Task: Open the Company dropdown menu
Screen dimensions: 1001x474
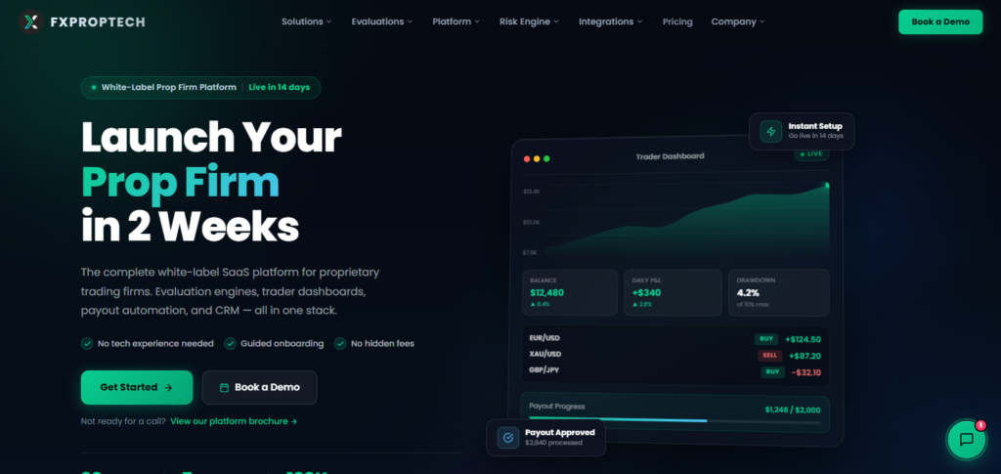Action: pyautogui.click(x=738, y=22)
